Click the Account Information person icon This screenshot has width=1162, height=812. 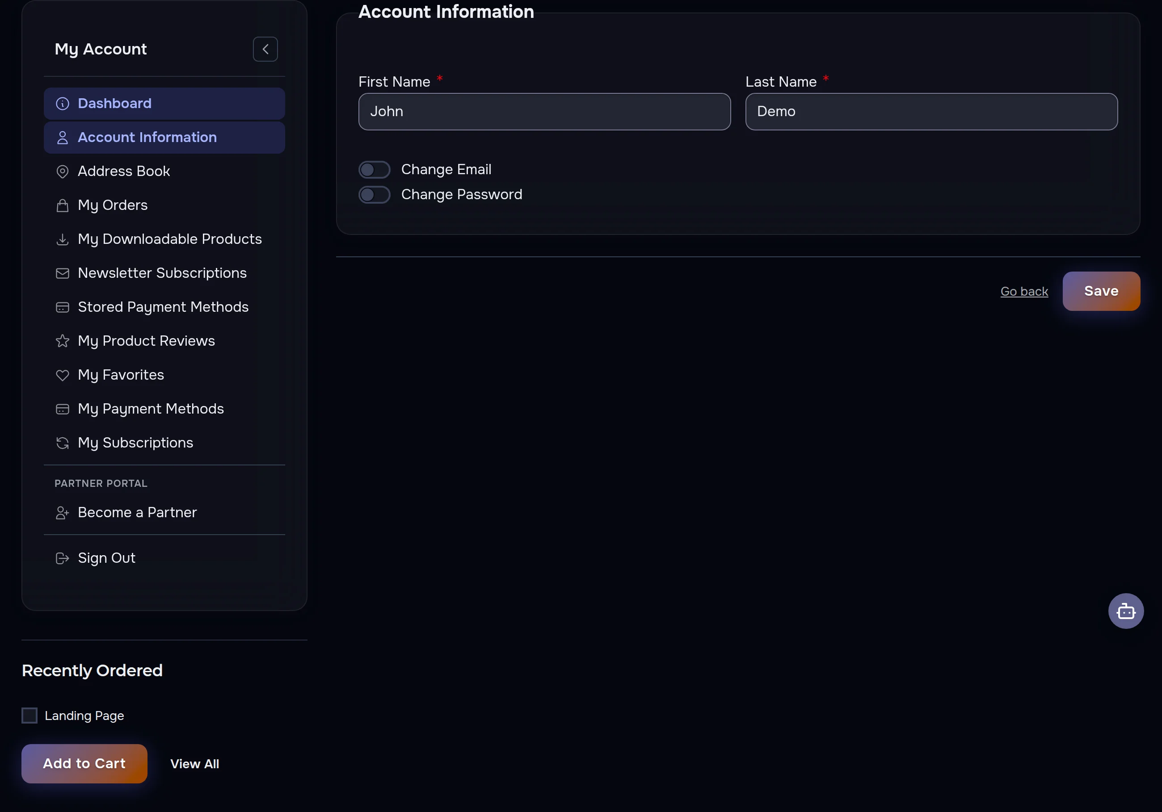[x=62, y=138]
